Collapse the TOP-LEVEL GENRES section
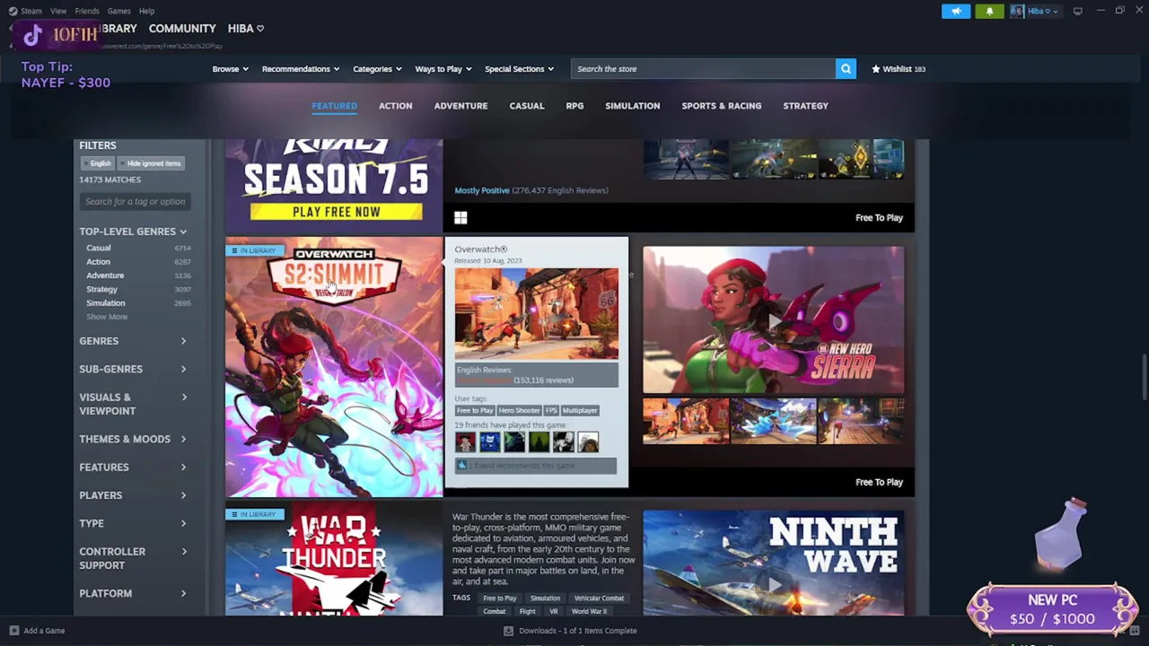 (133, 231)
